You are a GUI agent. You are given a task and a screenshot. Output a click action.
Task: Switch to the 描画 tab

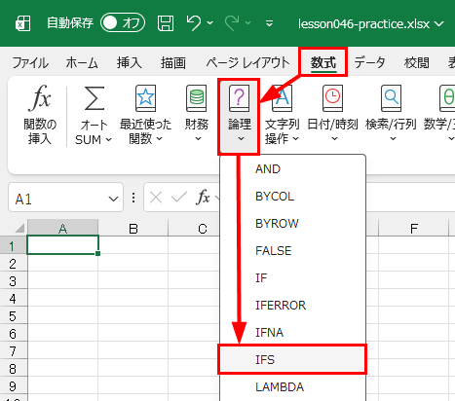point(173,62)
